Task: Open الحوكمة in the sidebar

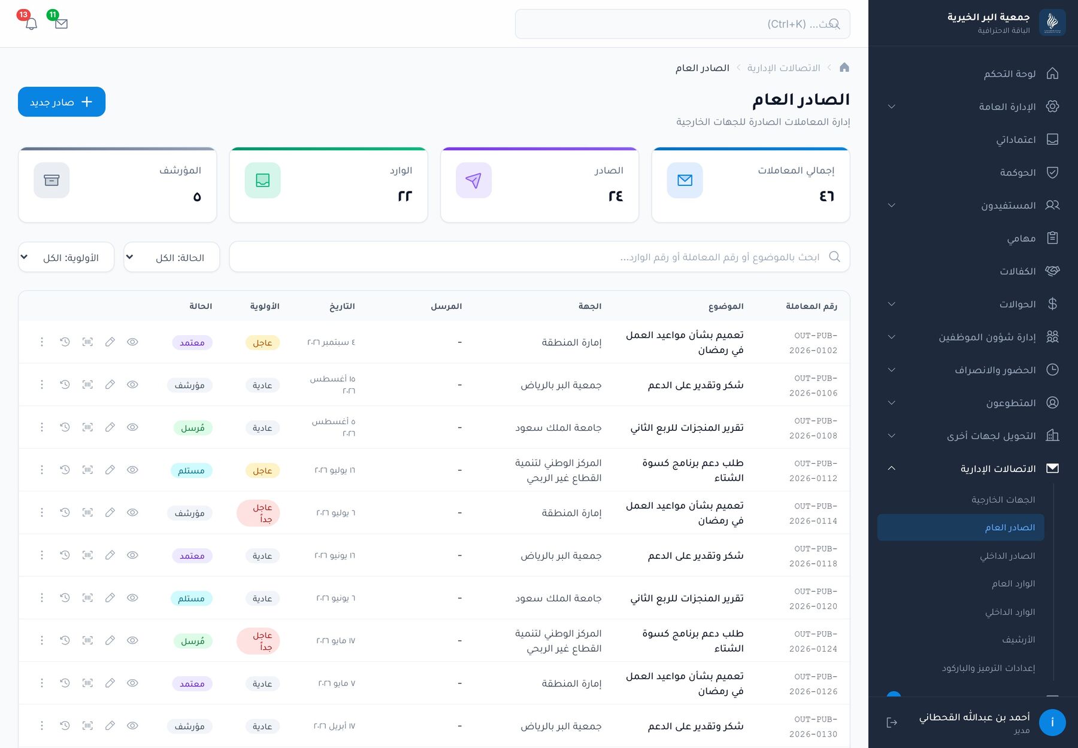Action: click(x=973, y=172)
